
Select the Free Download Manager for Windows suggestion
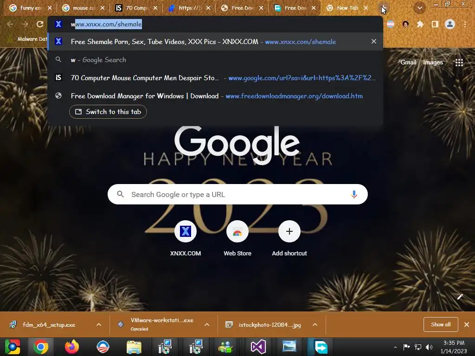pos(215,96)
